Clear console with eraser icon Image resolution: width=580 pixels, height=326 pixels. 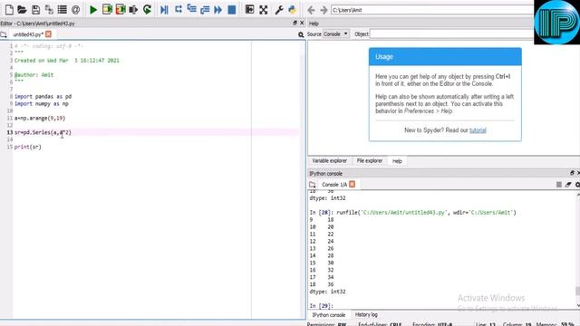point(568,185)
